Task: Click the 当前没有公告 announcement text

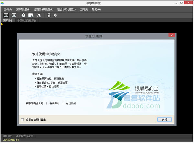Action: [x=11, y=140]
